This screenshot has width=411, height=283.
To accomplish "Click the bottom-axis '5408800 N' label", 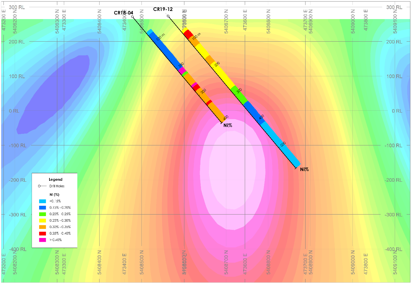I will 269,262.
